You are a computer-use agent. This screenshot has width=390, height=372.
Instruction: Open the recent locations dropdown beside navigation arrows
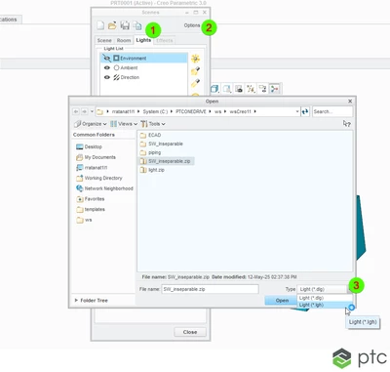[x=92, y=111]
